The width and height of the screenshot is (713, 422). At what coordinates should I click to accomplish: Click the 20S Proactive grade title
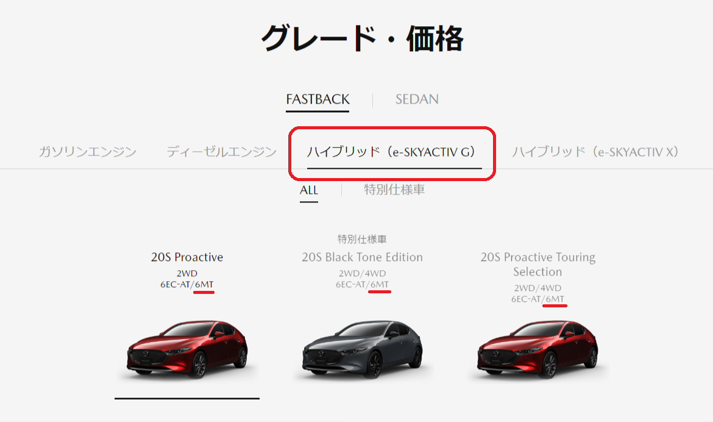point(187,257)
